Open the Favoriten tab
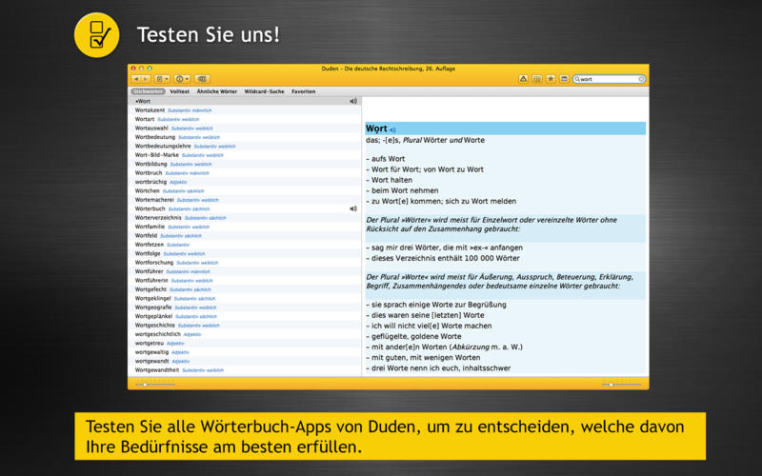This screenshot has width=762, height=476. click(303, 91)
